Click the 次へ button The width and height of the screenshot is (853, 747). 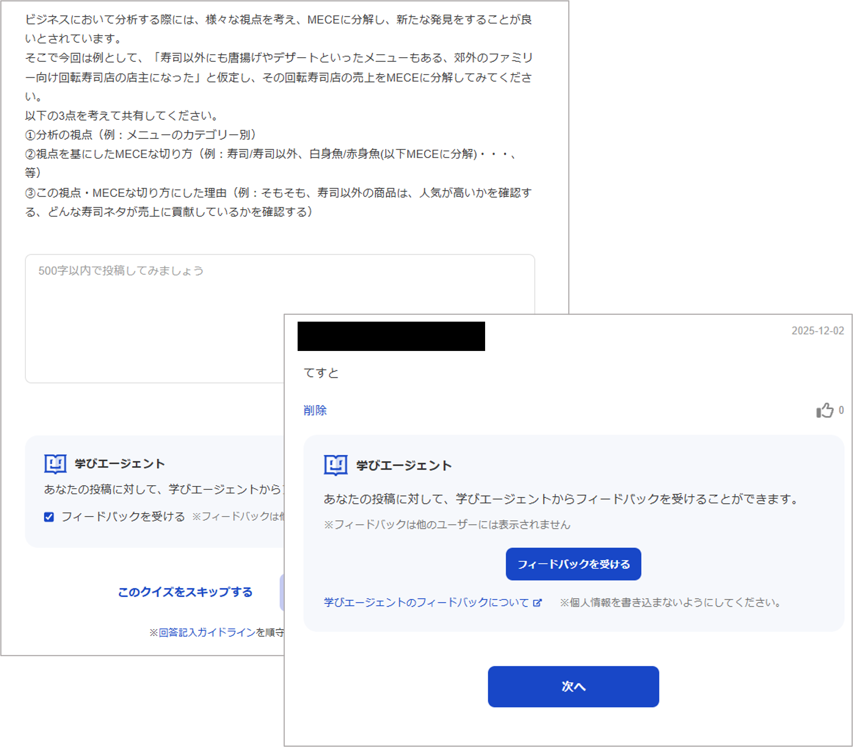click(x=573, y=686)
